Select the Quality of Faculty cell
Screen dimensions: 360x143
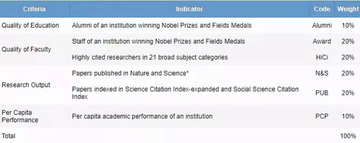[27, 49]
